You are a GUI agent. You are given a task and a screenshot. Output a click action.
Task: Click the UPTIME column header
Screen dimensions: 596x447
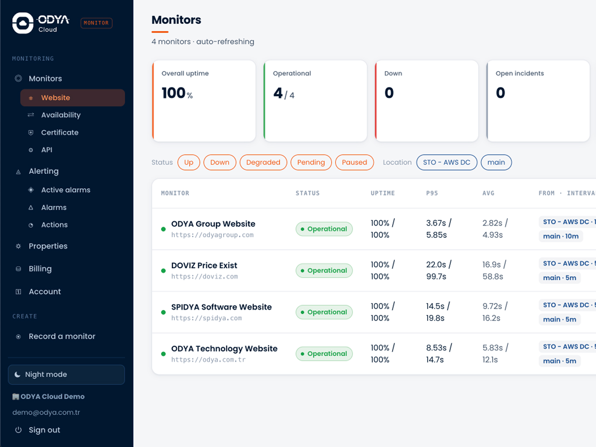383,193
